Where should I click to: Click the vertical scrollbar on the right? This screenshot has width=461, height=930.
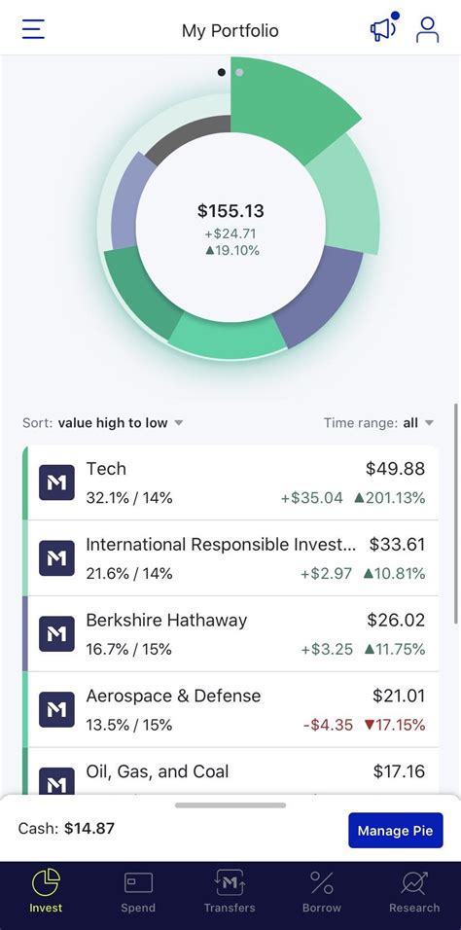pos(456,514)
